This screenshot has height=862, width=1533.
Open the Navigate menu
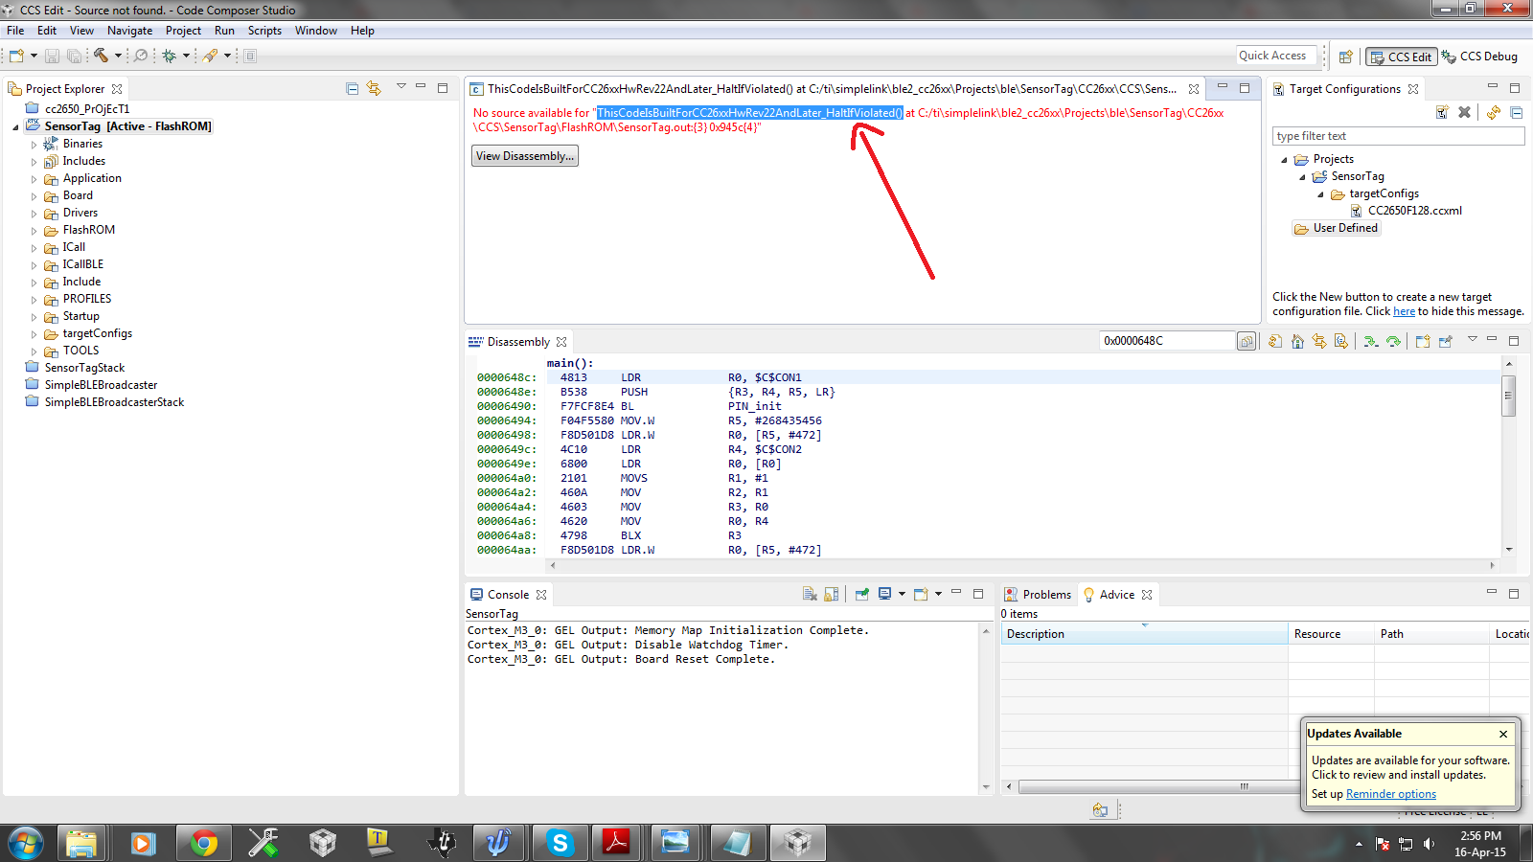[129, 31]
